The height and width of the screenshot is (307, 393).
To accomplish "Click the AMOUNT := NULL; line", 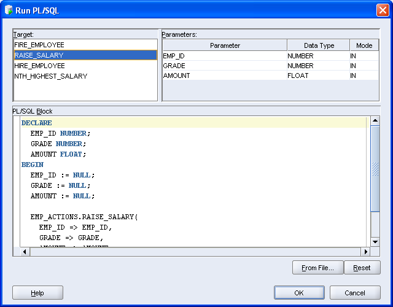I will 63,196.
